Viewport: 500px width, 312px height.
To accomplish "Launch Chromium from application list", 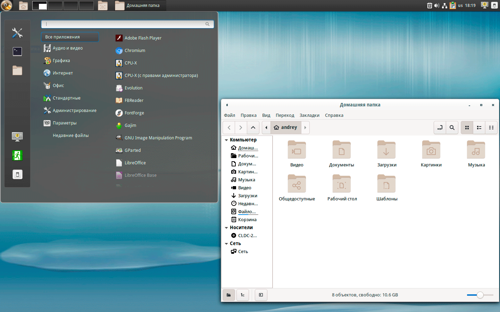I will pos(135,51).
